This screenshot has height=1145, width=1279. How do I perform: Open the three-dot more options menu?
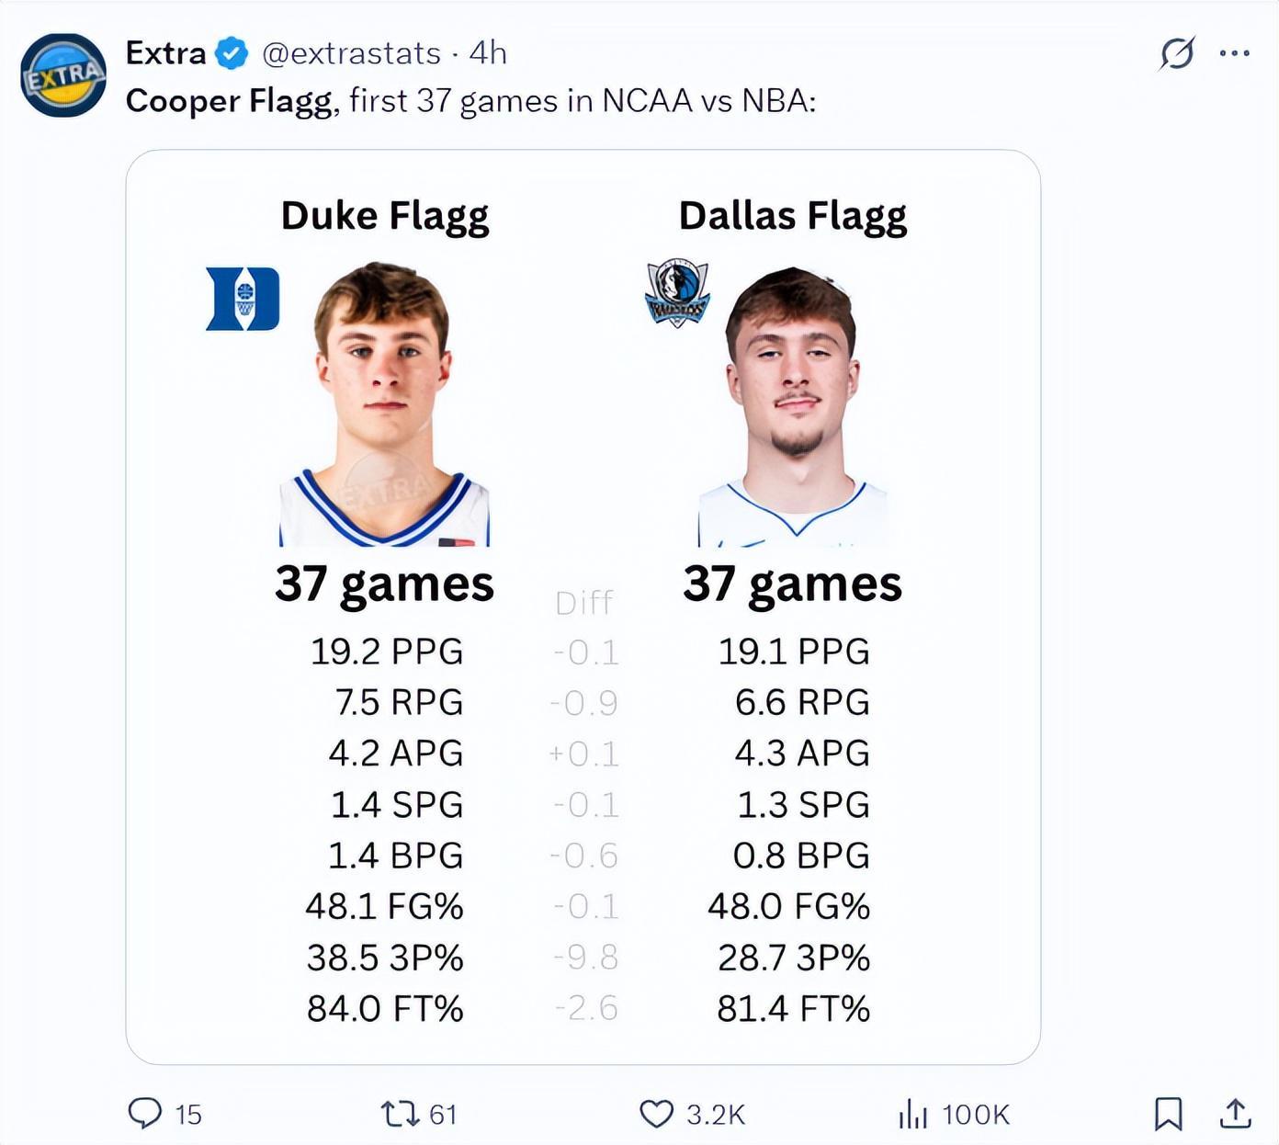[x=1234, y=53]
